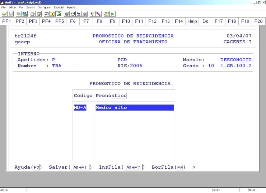
Task: Click the Open file toolbar icon
Action: (4, 14)
